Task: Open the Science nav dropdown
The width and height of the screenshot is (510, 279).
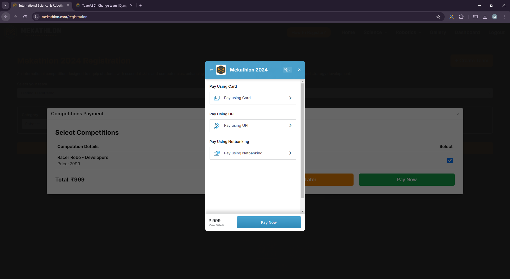Action: (375, 32)
